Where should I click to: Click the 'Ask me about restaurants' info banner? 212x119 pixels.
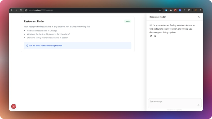click(78, 45)
